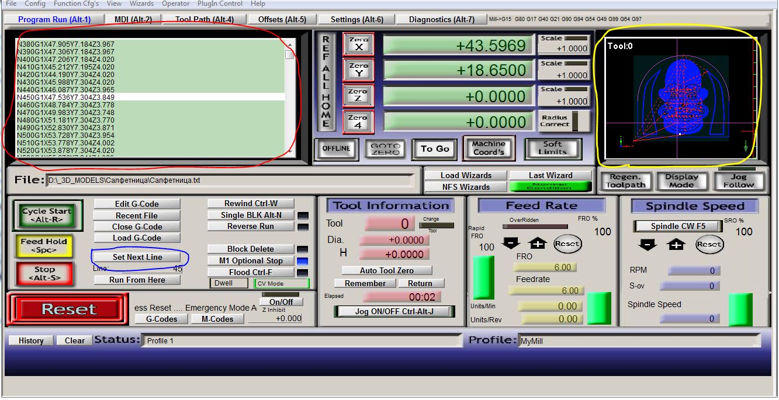Click the X axis Scale field

563,49
